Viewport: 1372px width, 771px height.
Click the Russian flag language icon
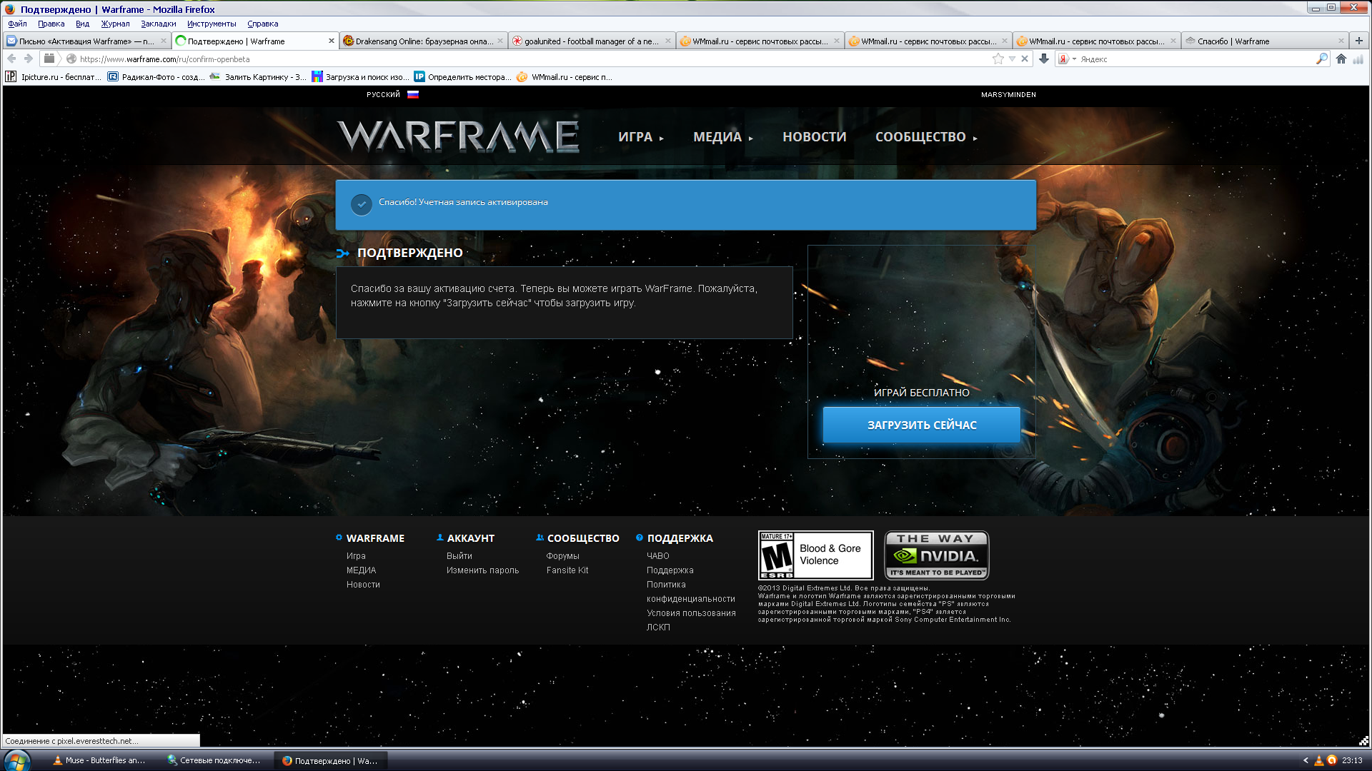[413, 94]
